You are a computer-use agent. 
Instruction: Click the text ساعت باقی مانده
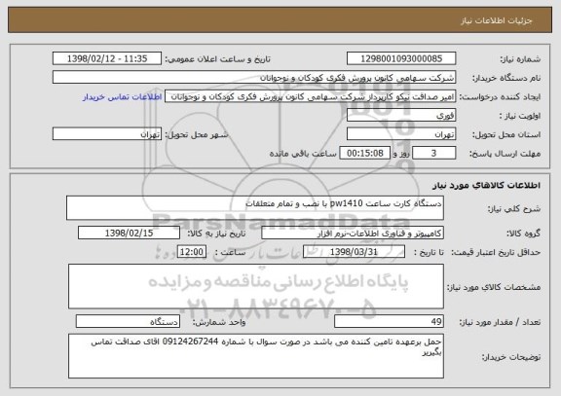coord(303,154)
